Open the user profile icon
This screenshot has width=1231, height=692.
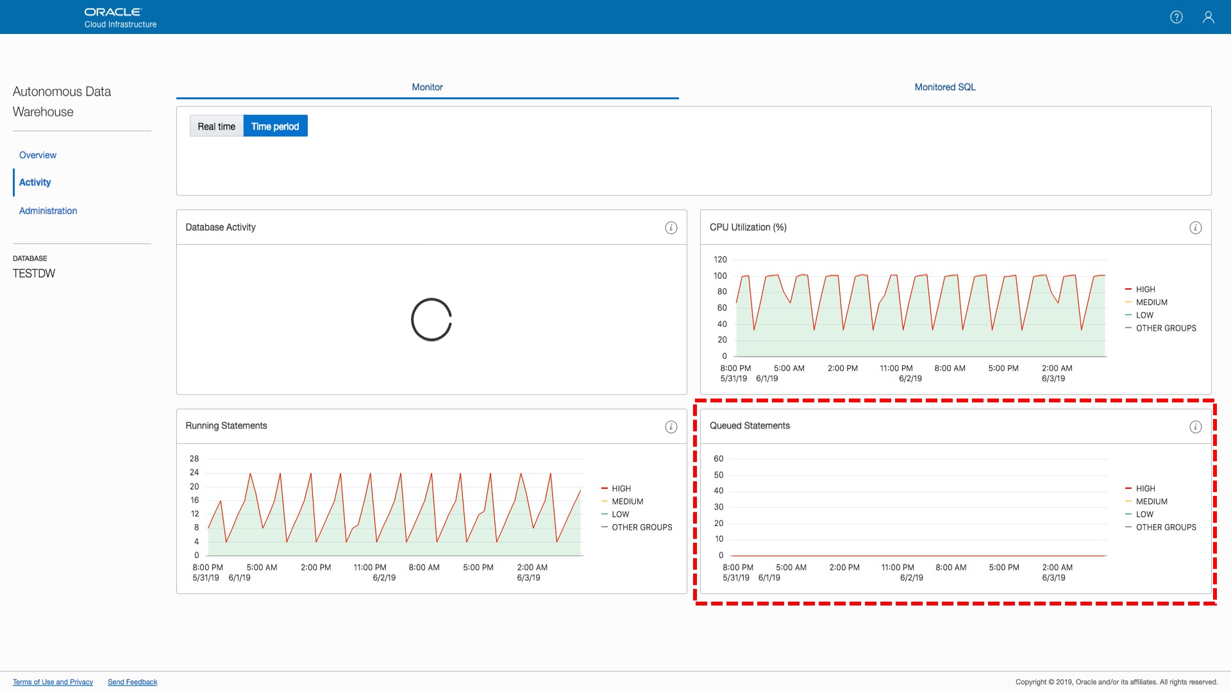coord(1208,17)
